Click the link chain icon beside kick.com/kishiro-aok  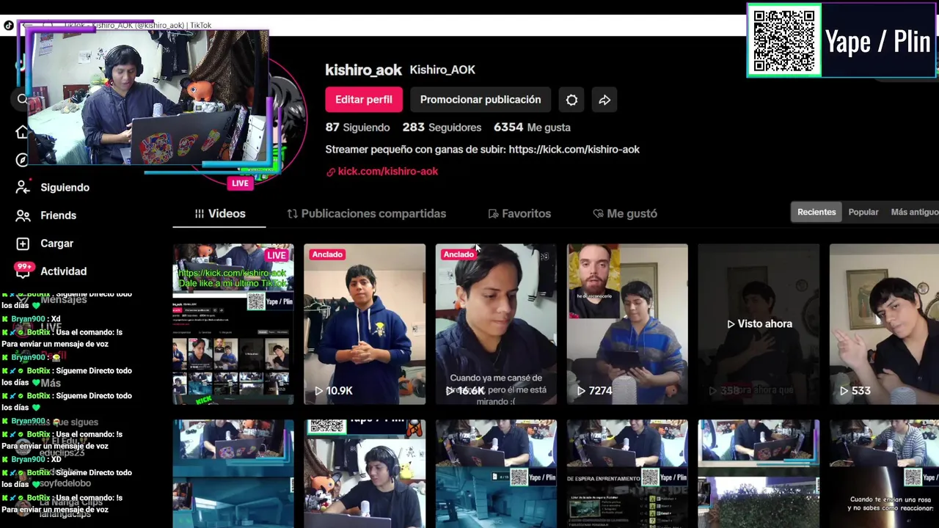click(331, 172)
